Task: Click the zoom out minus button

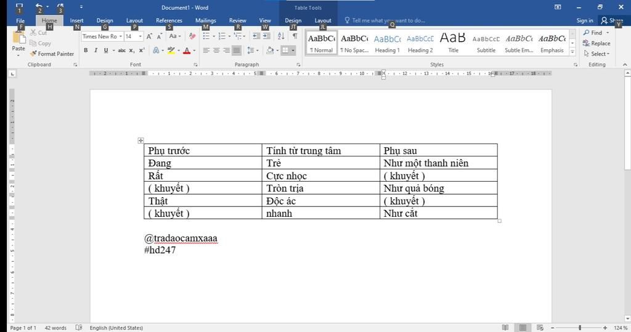Action: pyautogui.click(x=553, y=328)
